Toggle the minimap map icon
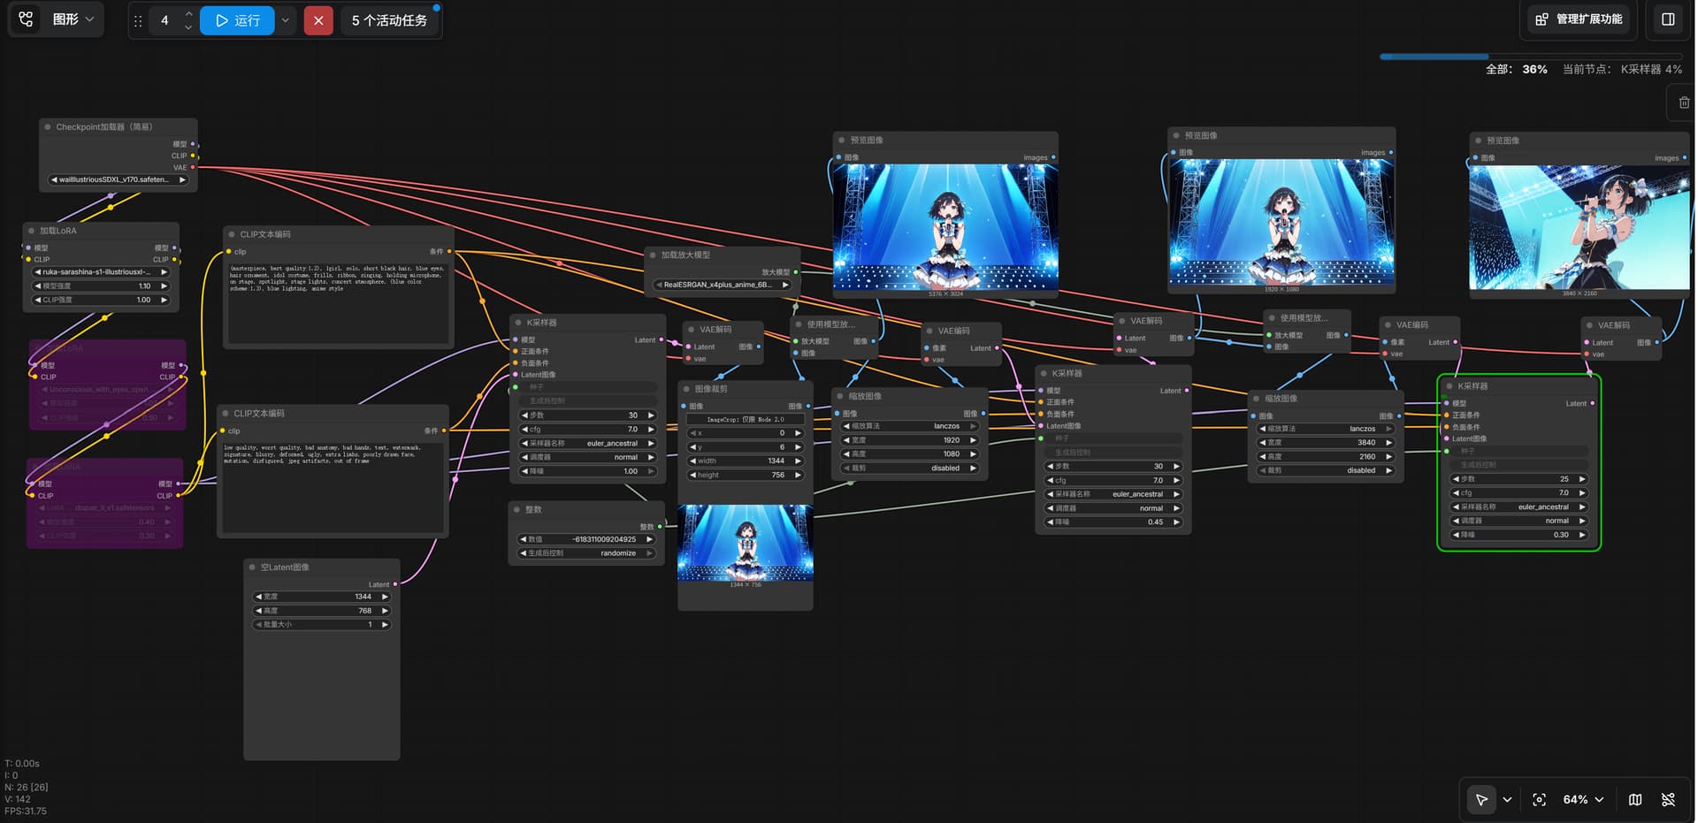The height and width of the screenshot is (823, 1698). click(x=1635, y=799)
